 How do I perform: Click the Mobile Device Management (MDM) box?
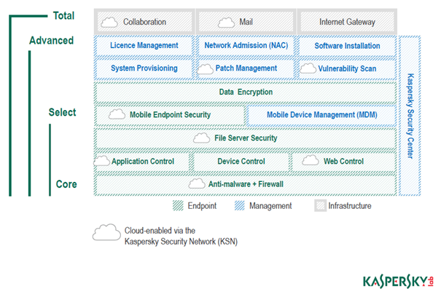(x=321, y=115)
